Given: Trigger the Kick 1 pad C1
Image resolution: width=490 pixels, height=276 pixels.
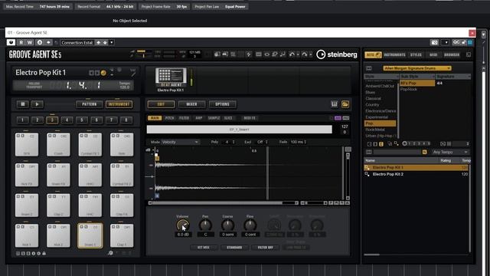Looking at the screenshot, I should click(27, 235).
